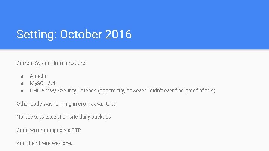
Task: Click the 'Code was managed via FTP' line
Action: [x=49, y=130]
